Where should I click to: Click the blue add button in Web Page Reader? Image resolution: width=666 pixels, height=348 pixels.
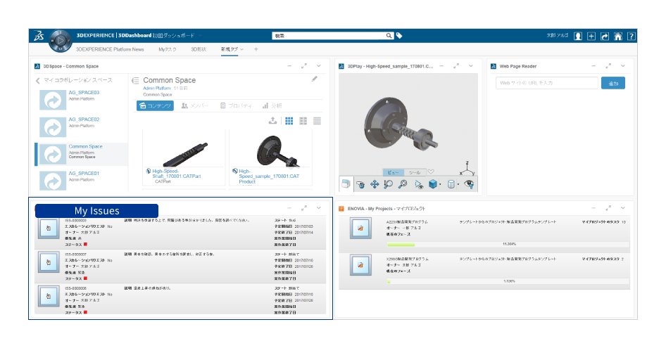pyautogui.click(x=613, y=83)
